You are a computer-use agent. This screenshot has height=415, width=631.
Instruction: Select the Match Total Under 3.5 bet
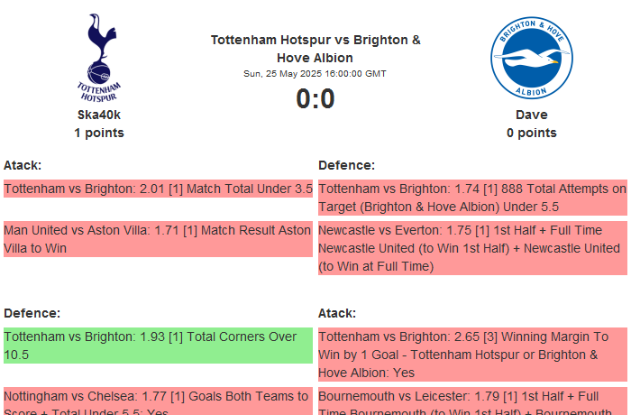pos(159,189)
